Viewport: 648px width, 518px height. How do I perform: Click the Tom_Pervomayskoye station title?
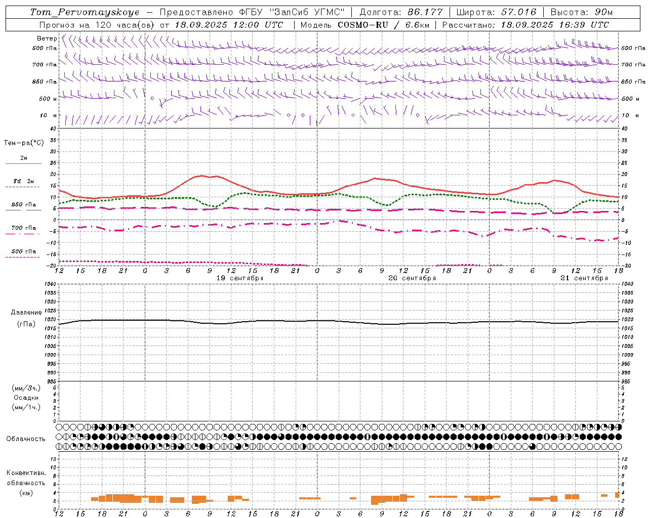click(x=85, y=12)
